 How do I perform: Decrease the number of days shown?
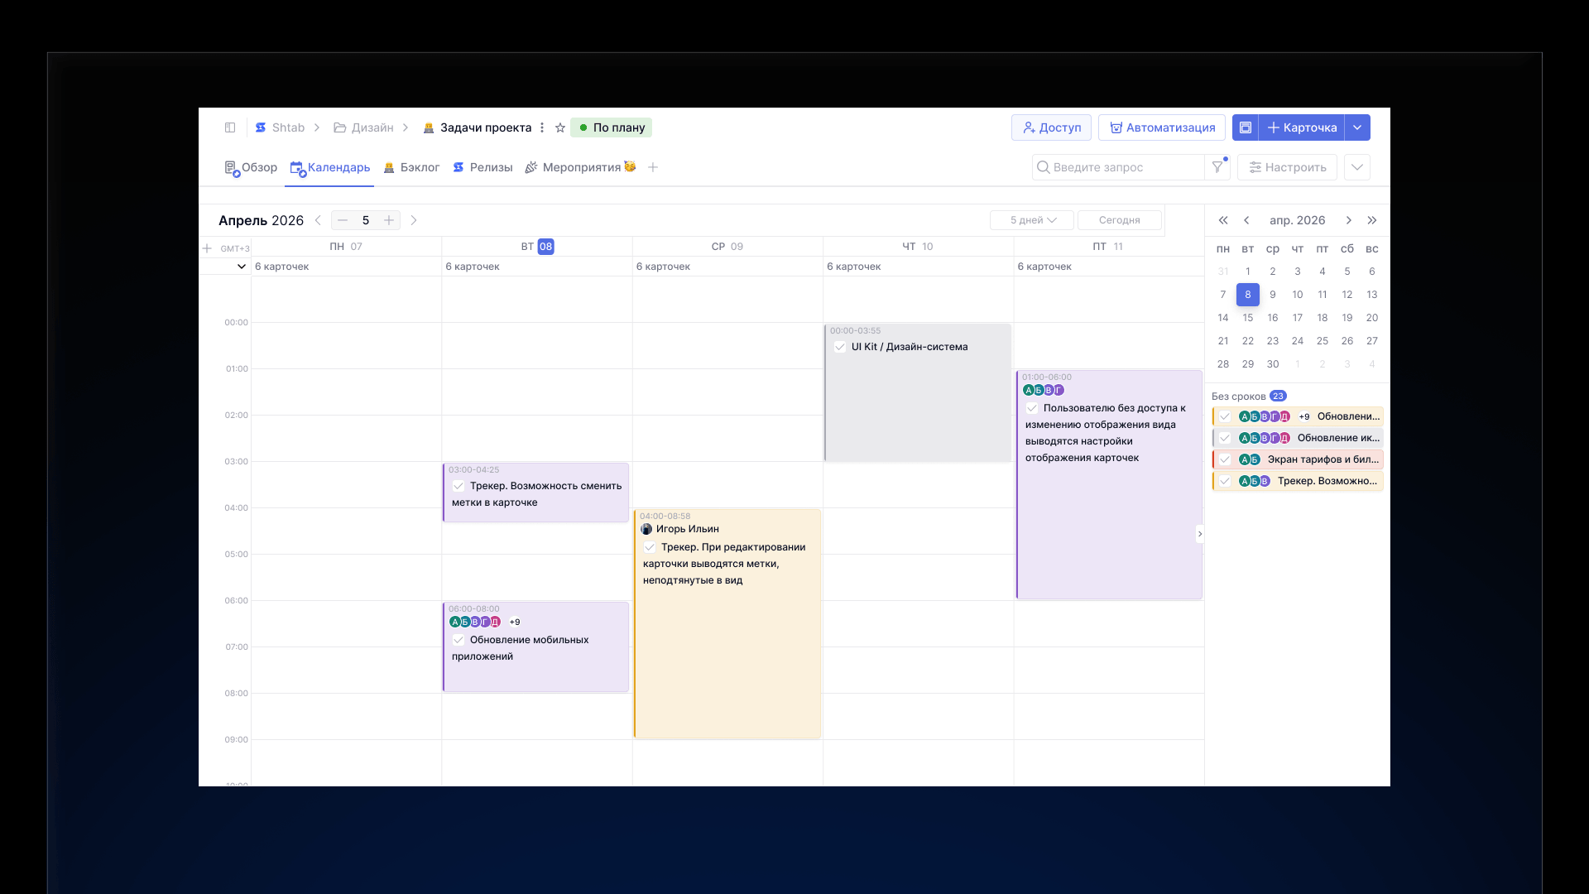click(x=343, y=220)
